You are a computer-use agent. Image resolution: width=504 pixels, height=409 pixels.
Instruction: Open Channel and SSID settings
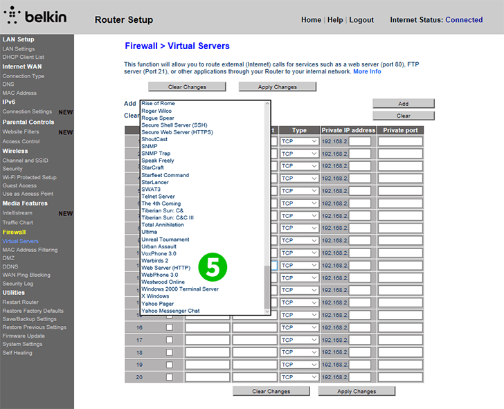tap(26, 161)
